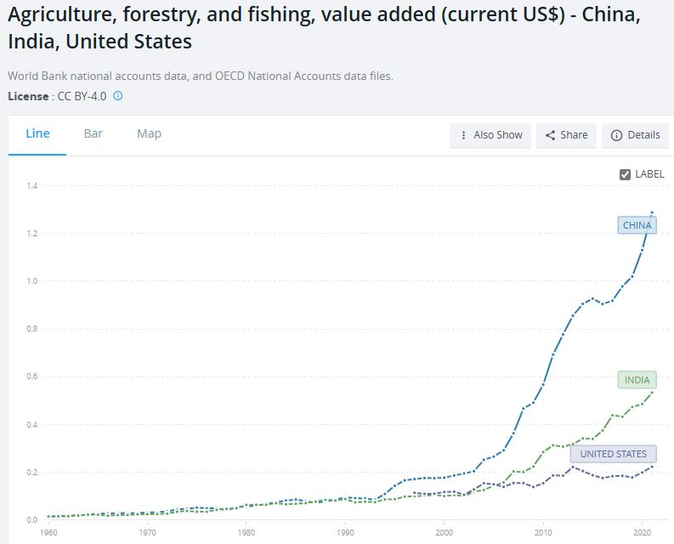
Task: Click the 2000 x-axis year label
Action: pos(445,533)
